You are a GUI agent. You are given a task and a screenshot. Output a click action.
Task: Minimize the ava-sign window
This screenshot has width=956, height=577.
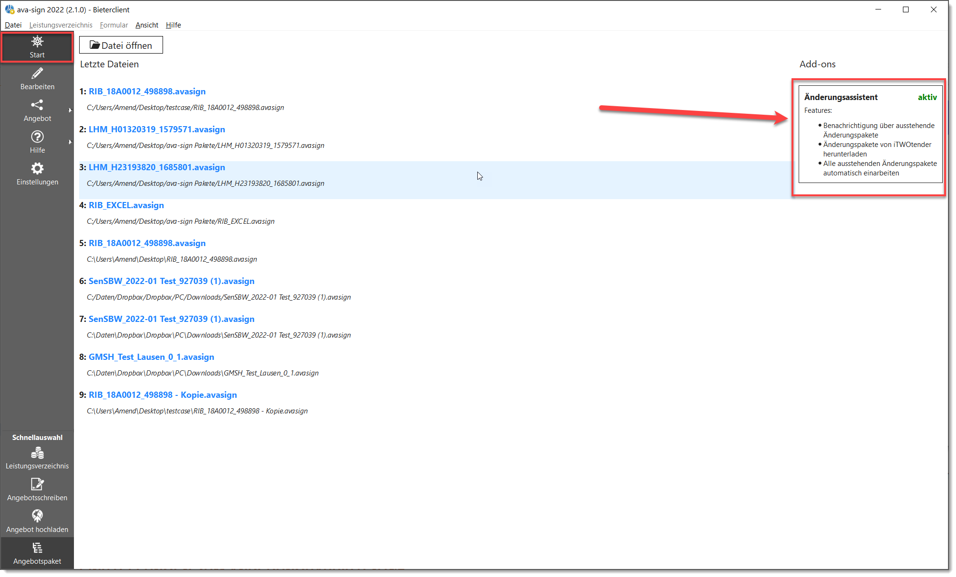tap(878, 9)
